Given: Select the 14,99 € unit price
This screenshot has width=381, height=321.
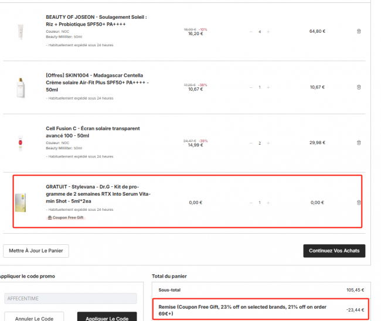Looking at the screenshot, I should pos(196,145).
